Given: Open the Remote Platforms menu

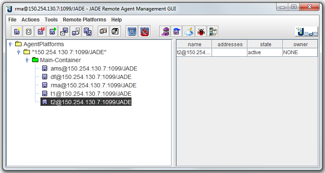Looking at the screenshot, I should point(84,20).
